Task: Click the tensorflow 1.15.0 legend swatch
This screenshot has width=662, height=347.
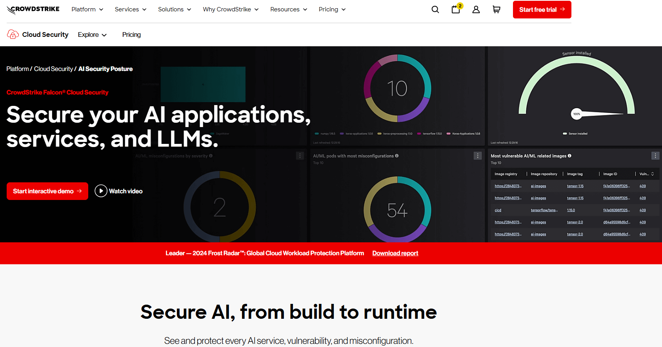Action: (419, 134)
